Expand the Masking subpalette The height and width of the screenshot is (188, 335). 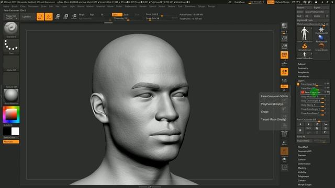pos(302,168)
